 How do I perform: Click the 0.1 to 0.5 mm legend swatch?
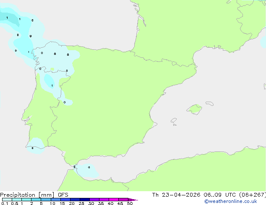tap(7, 200)
